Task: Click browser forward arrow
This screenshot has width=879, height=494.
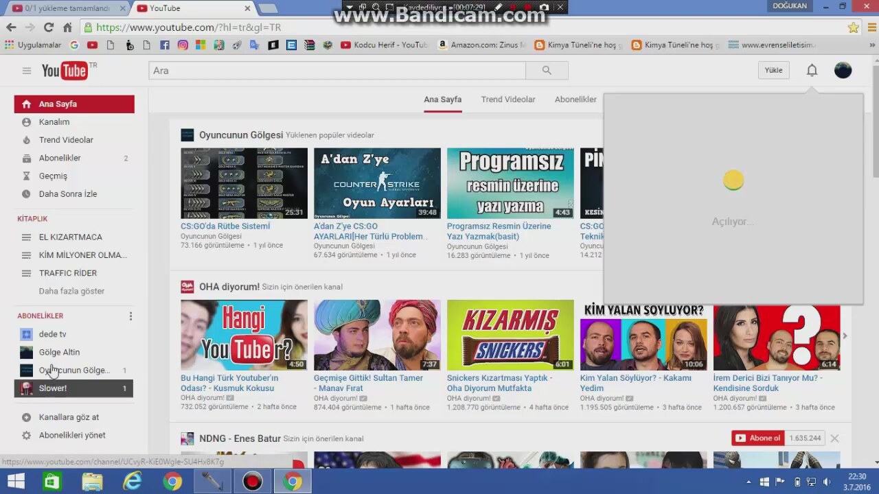Action: [x=30, y=27]
